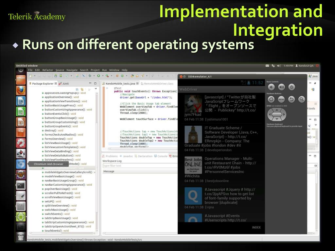This screenshot has width=335, height=251.
Task: Switch to the Java perspective button
Action: [x=313, y=76]
